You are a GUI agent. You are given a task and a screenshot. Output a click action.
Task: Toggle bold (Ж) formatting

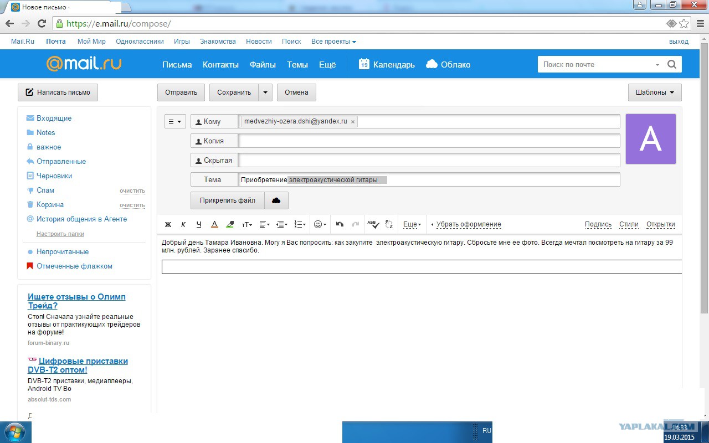pyautogui.click(x=168, y=225)
